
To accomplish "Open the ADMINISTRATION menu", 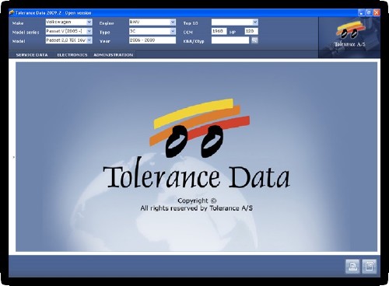I will [x=114, y=55].
